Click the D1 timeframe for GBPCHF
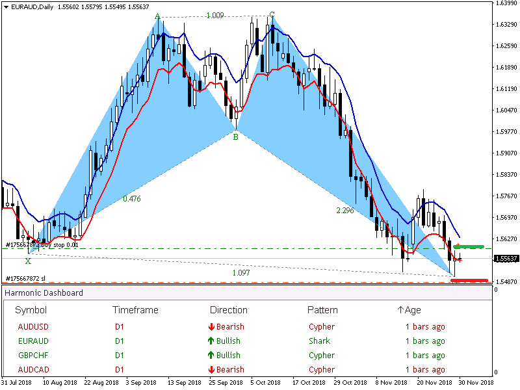Image resolution: width=520 pixels, height=390 pixels. [x=120, y=355]
